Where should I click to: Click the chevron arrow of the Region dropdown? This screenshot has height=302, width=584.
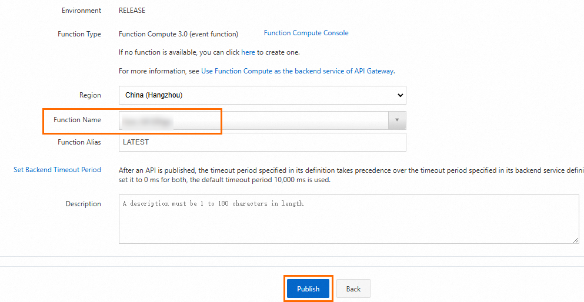[400, 95]
